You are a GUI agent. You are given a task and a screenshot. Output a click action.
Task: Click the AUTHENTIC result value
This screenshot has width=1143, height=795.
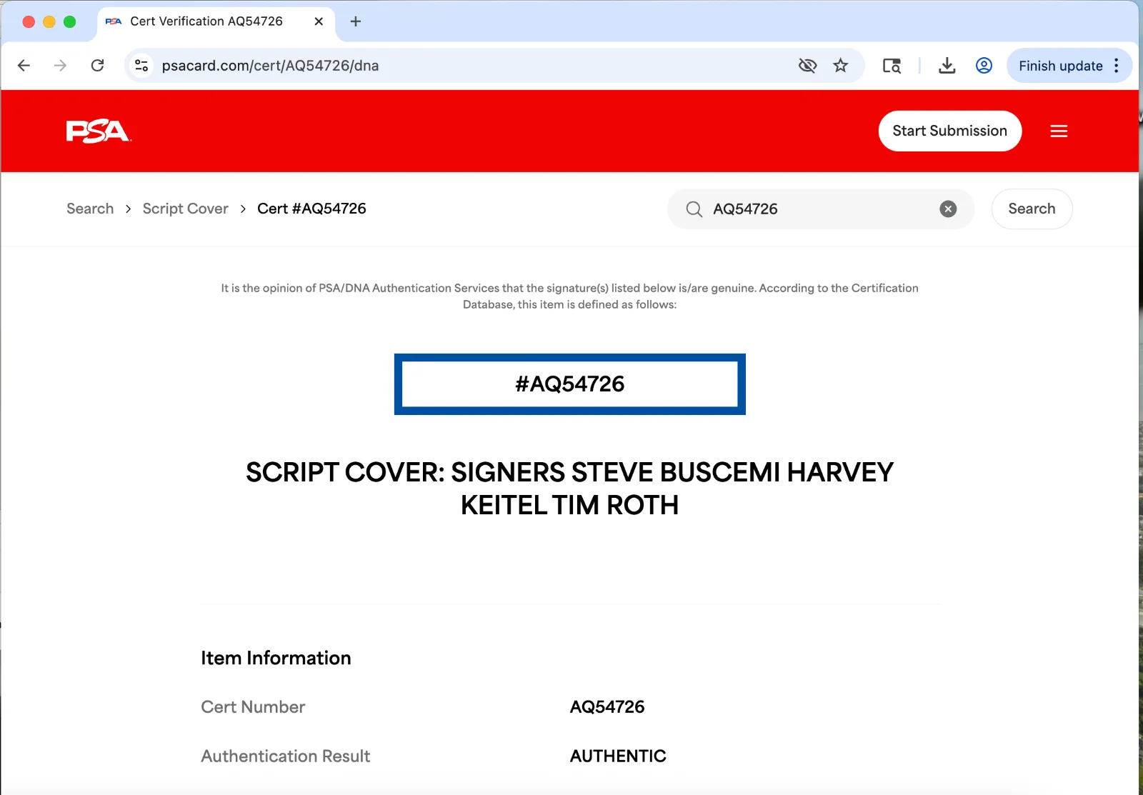(618, 756)
